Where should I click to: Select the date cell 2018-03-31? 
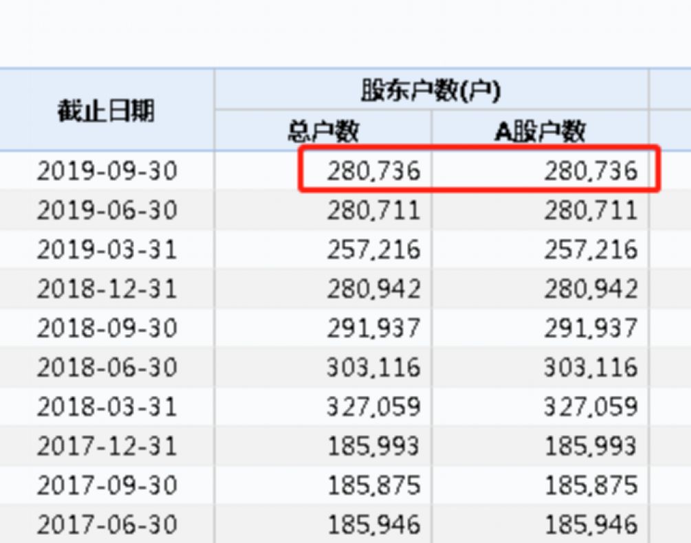click(x=107, y=406)
